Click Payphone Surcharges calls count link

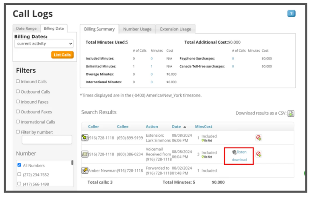[x=233, y=59]
